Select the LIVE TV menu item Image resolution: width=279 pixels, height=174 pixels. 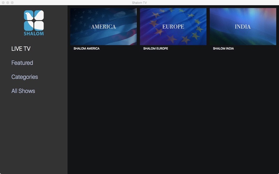coord(21,49)
